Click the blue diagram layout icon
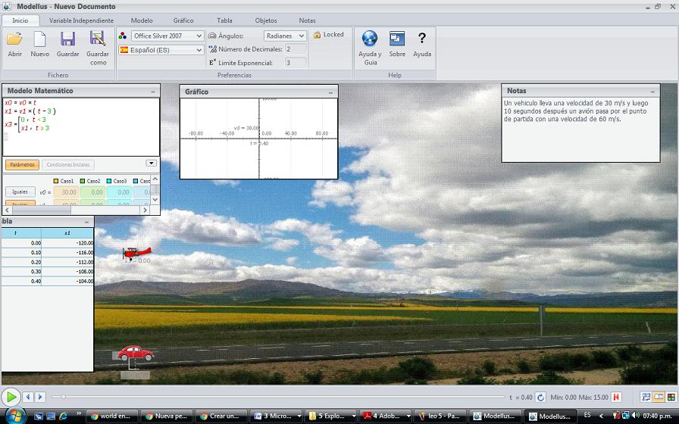Screen dimensions: 679x424 [x=646, y=397]
